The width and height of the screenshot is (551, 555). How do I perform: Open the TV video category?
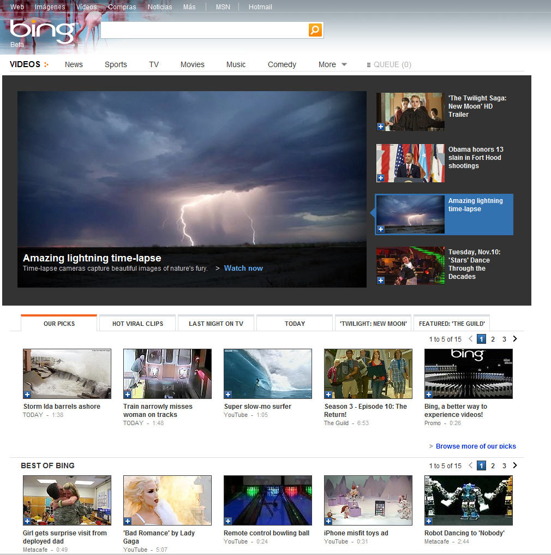point(154,65)
